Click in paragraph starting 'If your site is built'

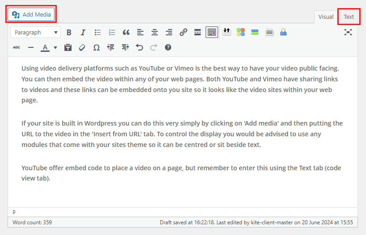pyautogui.click(x=182, y=134)
